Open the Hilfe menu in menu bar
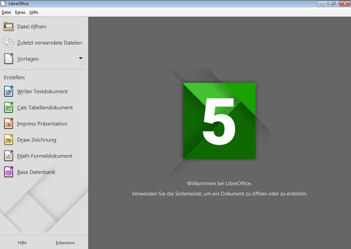The image size is (351, 249). (34, 12)
